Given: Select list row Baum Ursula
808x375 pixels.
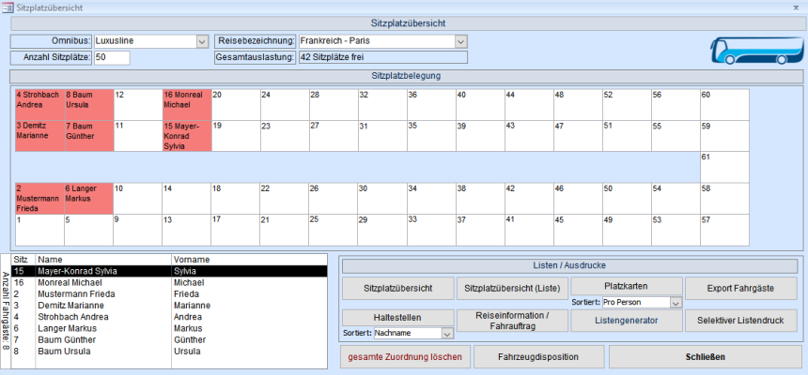Looking at the screenshot, I should click(x=169, y=352).
